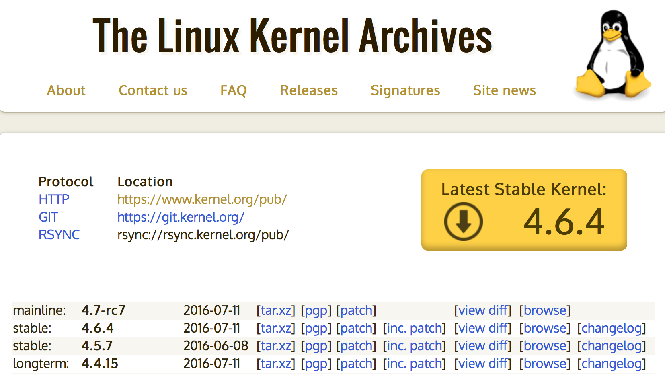Image resolution: width=665 pixels, height=374 pixels.
Task: Open the Signatures page
Action: 405,90
